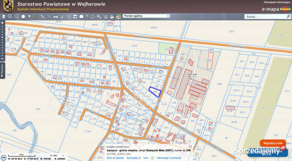
Task: Open the shopping cart icon
Action: [x=106, y=16]
